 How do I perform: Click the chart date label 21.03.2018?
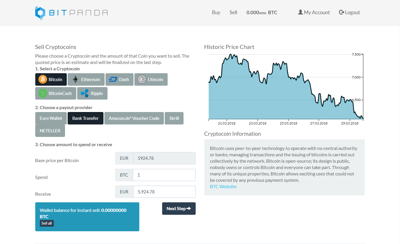[x=227, y=123]
